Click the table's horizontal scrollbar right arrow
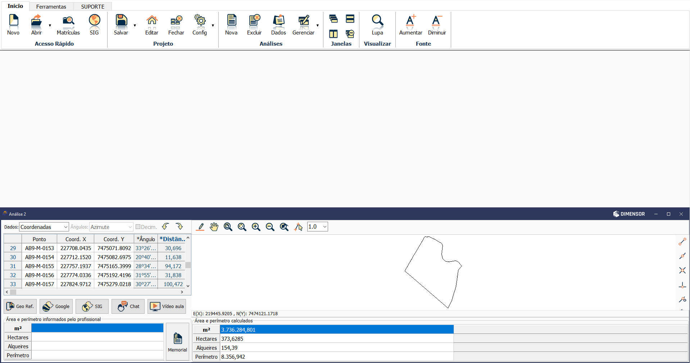Image resolution: width=690 pixels, height=363 pixels. click(182, 292)
